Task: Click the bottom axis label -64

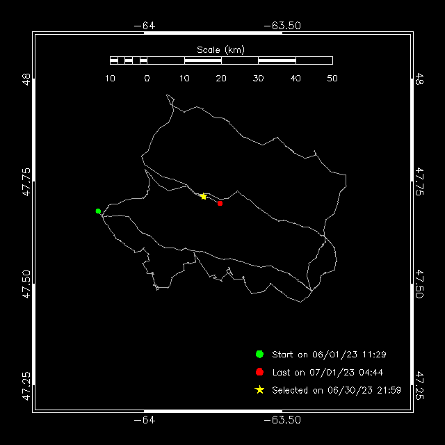Action: (x=145, y=420)
